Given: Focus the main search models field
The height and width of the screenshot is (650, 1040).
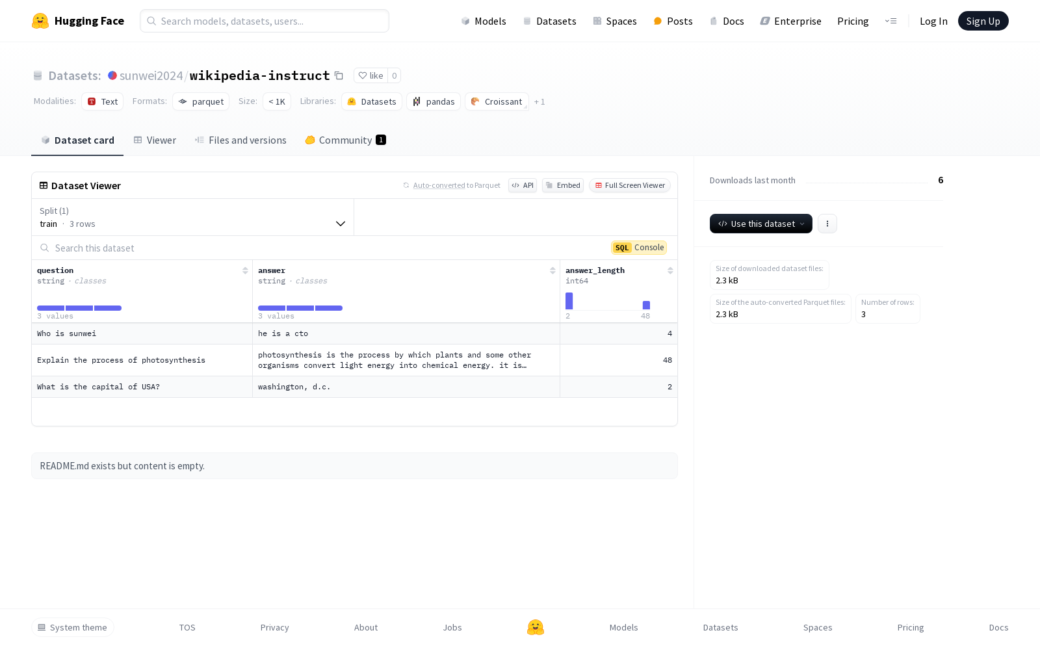Looking at the screenshot, I should [265, 21].
